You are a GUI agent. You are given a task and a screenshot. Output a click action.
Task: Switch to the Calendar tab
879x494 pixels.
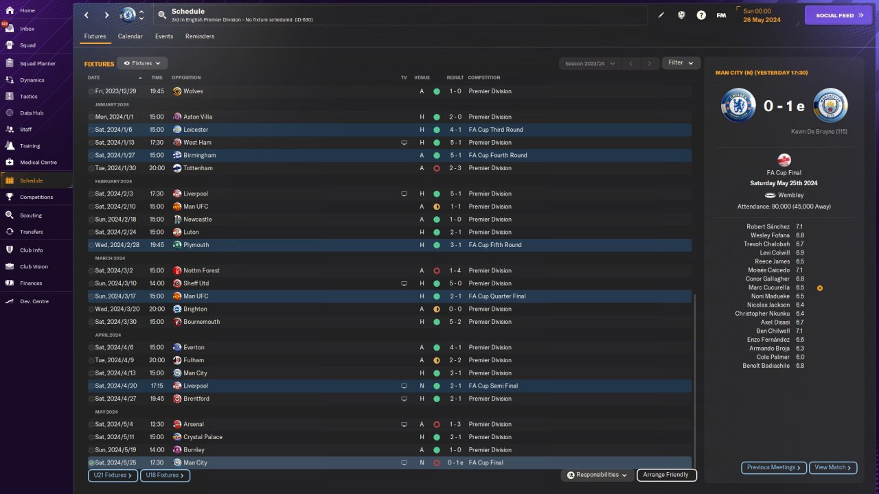click(x=130, y=36)
